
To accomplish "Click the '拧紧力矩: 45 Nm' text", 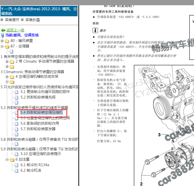I will 109,141.
